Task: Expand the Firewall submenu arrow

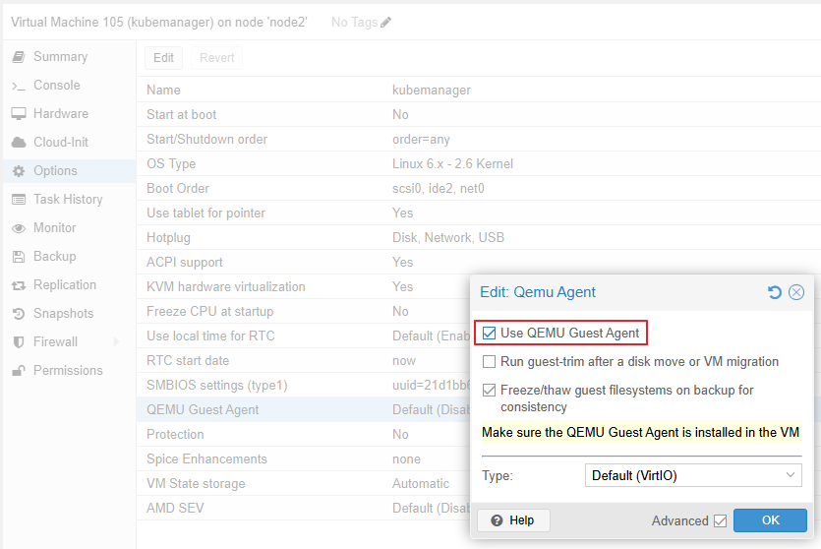Action: (116, 342)
